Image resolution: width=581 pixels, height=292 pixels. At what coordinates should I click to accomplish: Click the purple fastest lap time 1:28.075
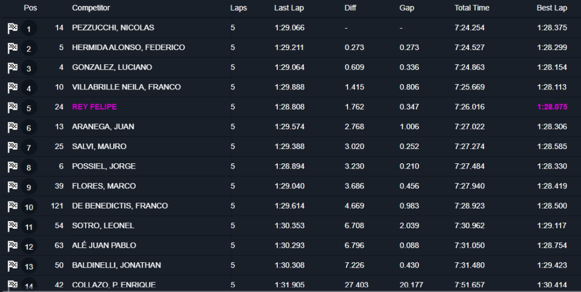tap(552, 107)
